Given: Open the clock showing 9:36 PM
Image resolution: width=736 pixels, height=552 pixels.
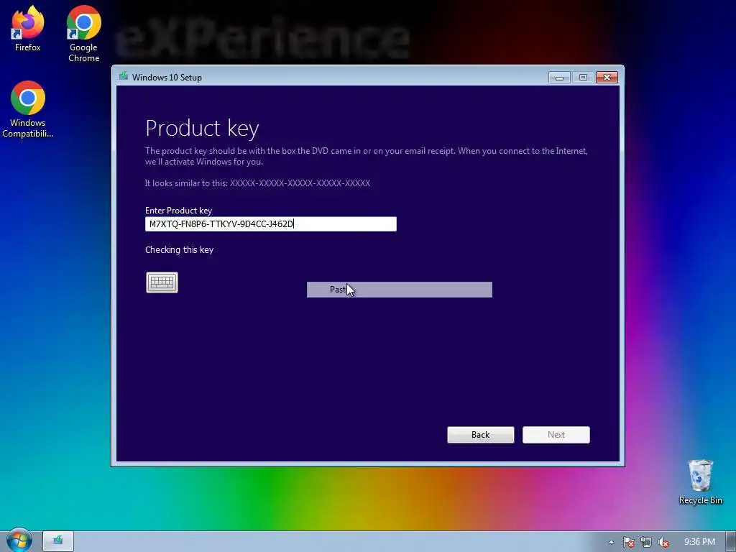Looking at the screenshot, I should pos(699,542).
